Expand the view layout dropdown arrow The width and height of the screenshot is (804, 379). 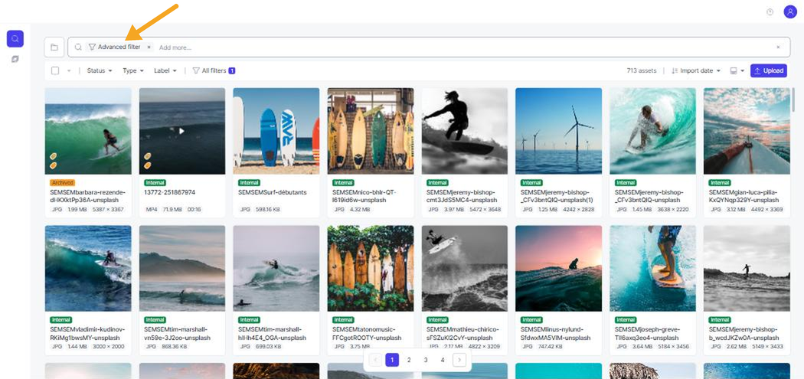(x=743, y=70)
